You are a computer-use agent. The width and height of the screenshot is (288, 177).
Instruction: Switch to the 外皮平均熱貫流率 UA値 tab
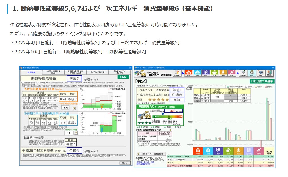click(x=53, y=72)
